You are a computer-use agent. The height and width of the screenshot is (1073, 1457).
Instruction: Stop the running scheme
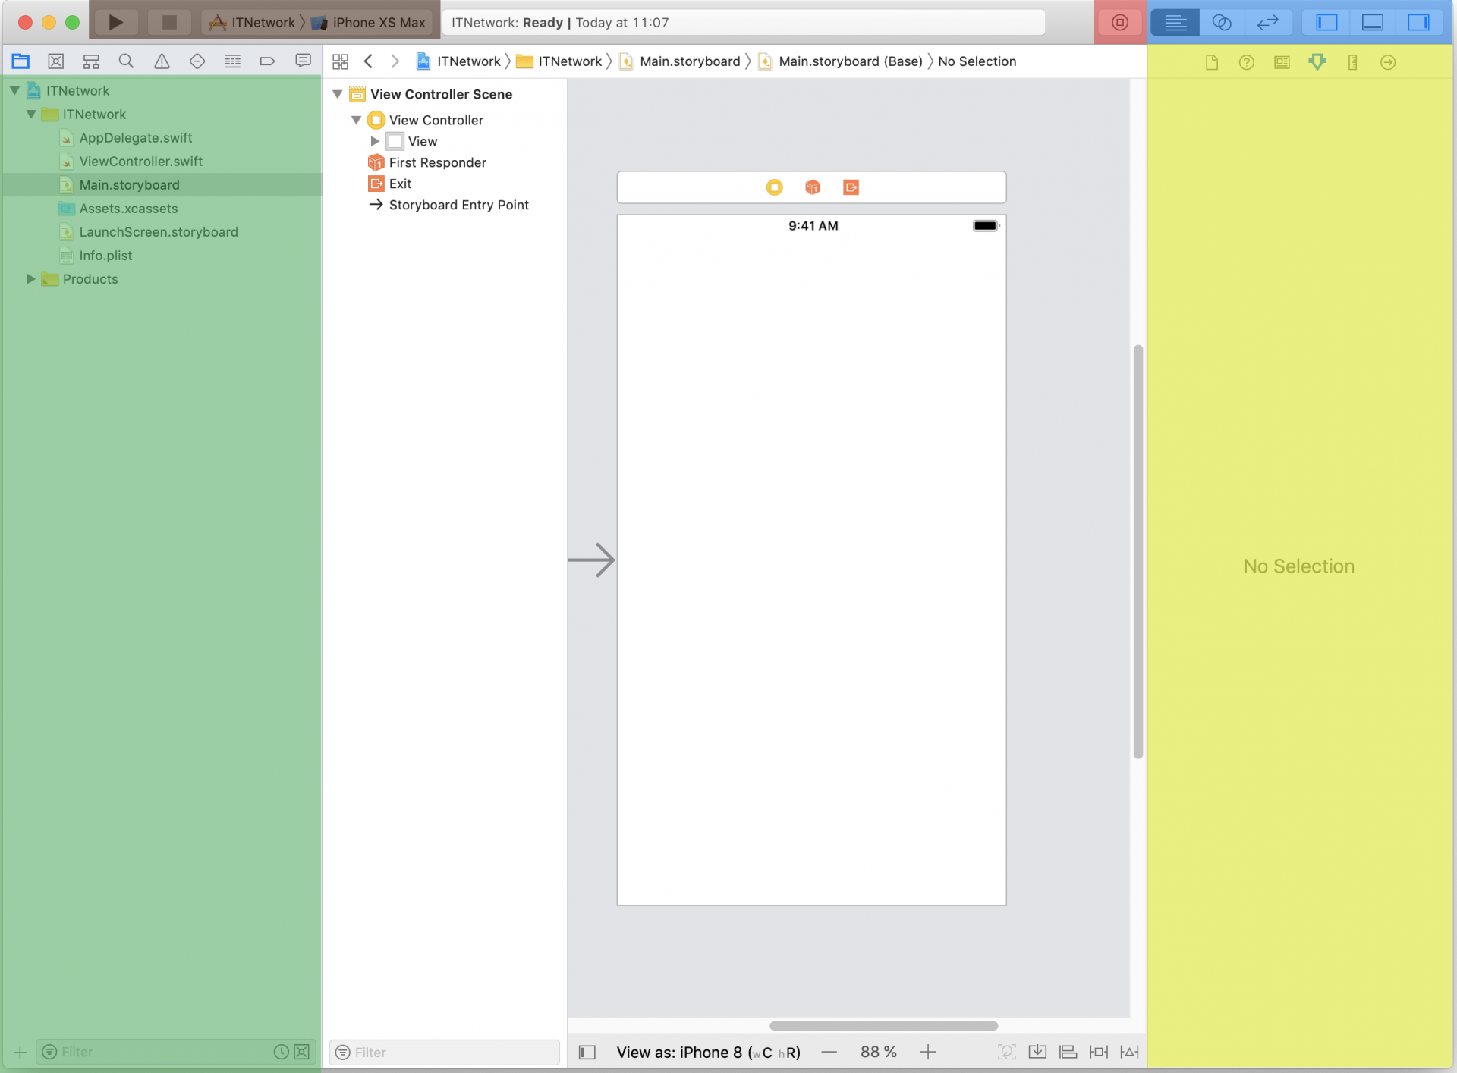pos(169,22)
